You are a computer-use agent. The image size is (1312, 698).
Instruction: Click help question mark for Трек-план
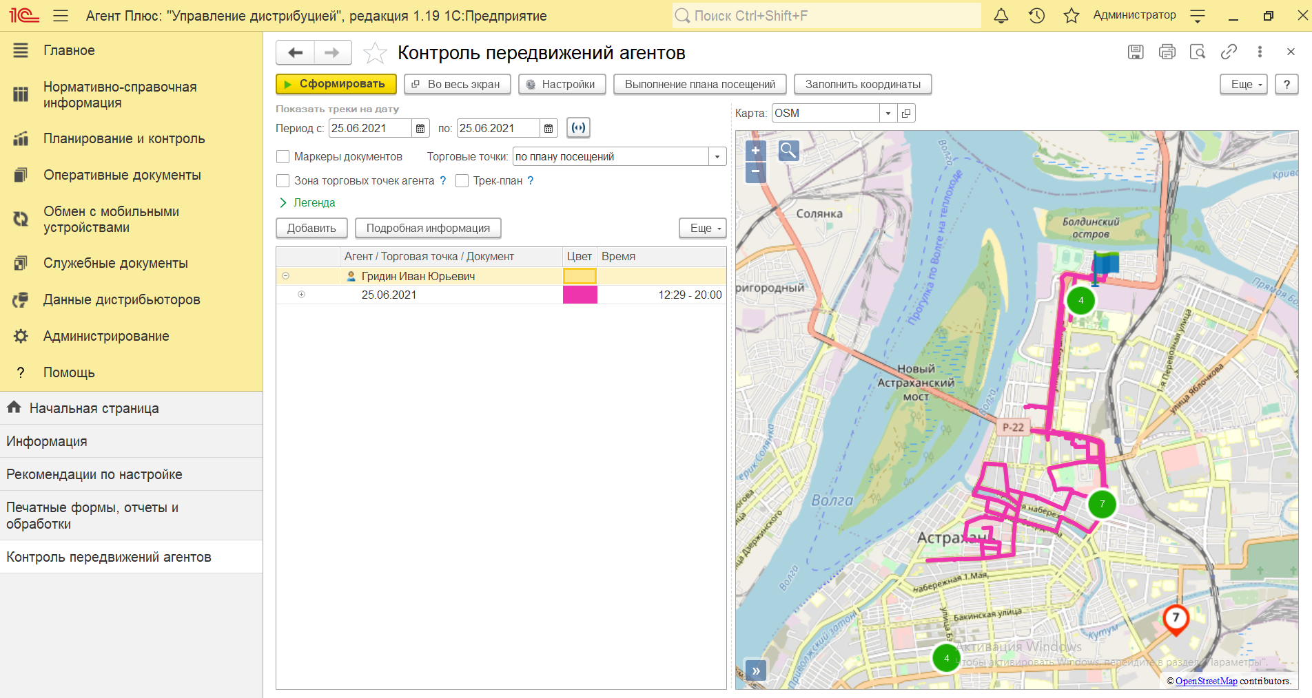(x=531, y=180)
